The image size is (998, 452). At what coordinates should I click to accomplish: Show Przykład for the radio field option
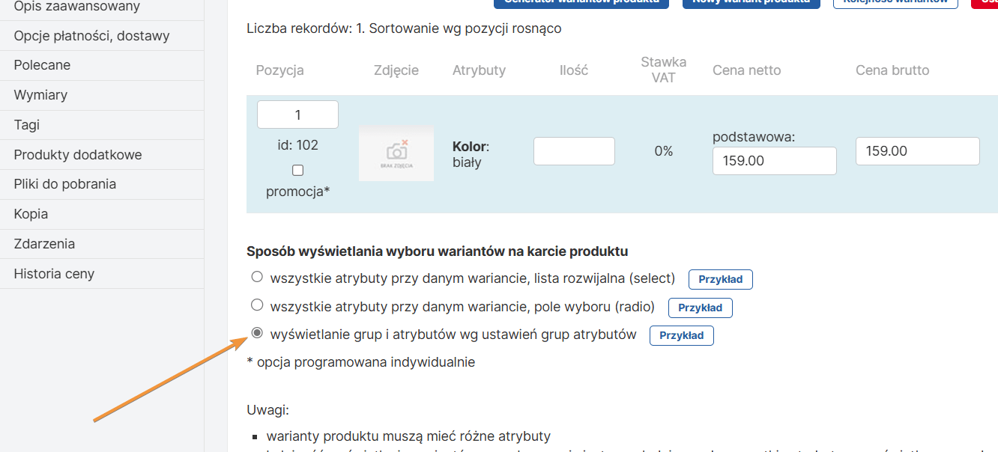[700, 308]
